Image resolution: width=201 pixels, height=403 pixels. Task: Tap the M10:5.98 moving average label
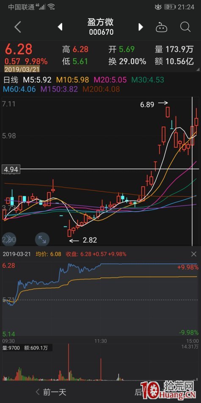(72, 80)
